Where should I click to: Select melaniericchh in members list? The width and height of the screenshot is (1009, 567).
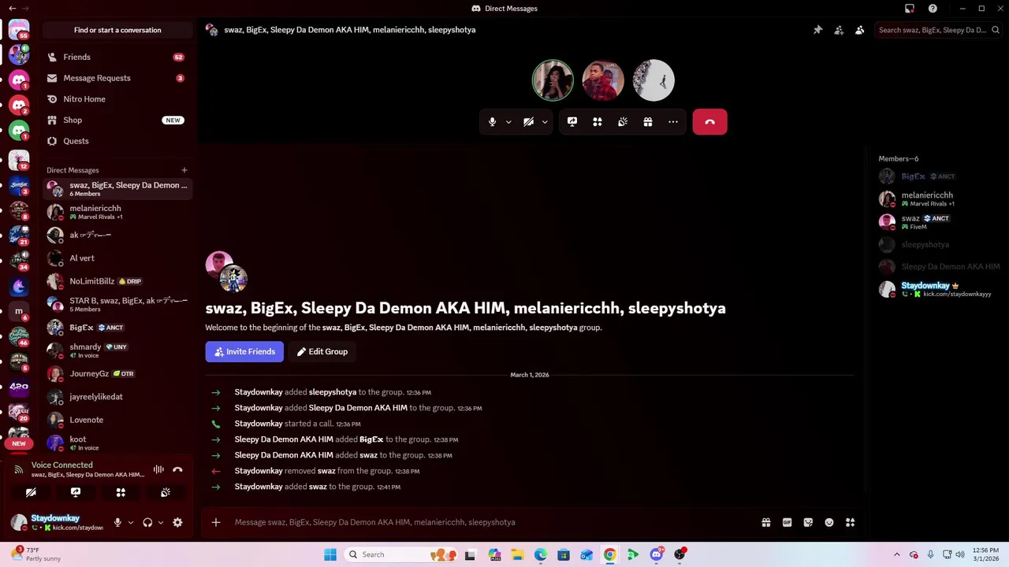940,198
